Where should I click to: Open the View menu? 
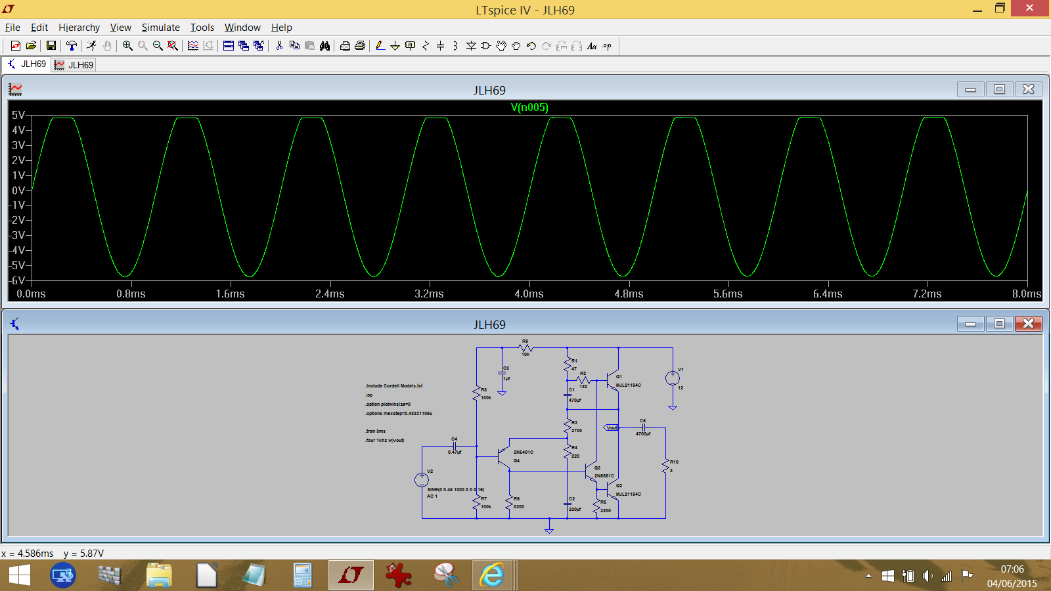point(120,28)
